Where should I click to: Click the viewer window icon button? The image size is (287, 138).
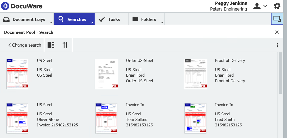point(277,19)
